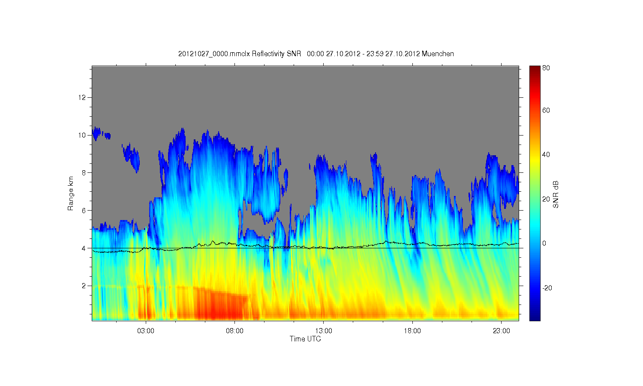The height and width of the screenshot is (386, 643).
Task: Click the dark blue bottom of colorbar
Action: 535,315
